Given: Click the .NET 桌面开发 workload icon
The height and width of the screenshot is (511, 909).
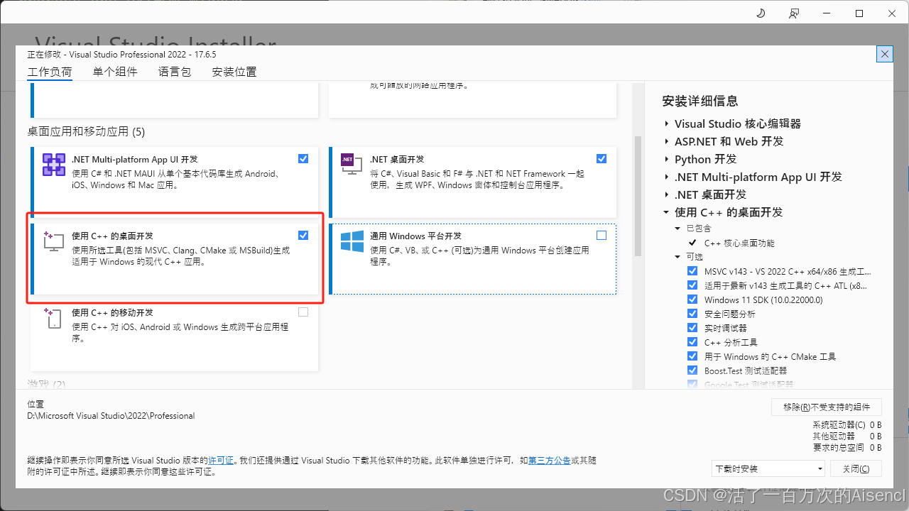Looking at the screenshot, I should pos(351,165).
